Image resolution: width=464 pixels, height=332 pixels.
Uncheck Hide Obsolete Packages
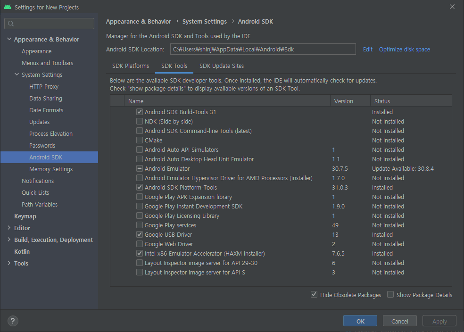point(314,294)
